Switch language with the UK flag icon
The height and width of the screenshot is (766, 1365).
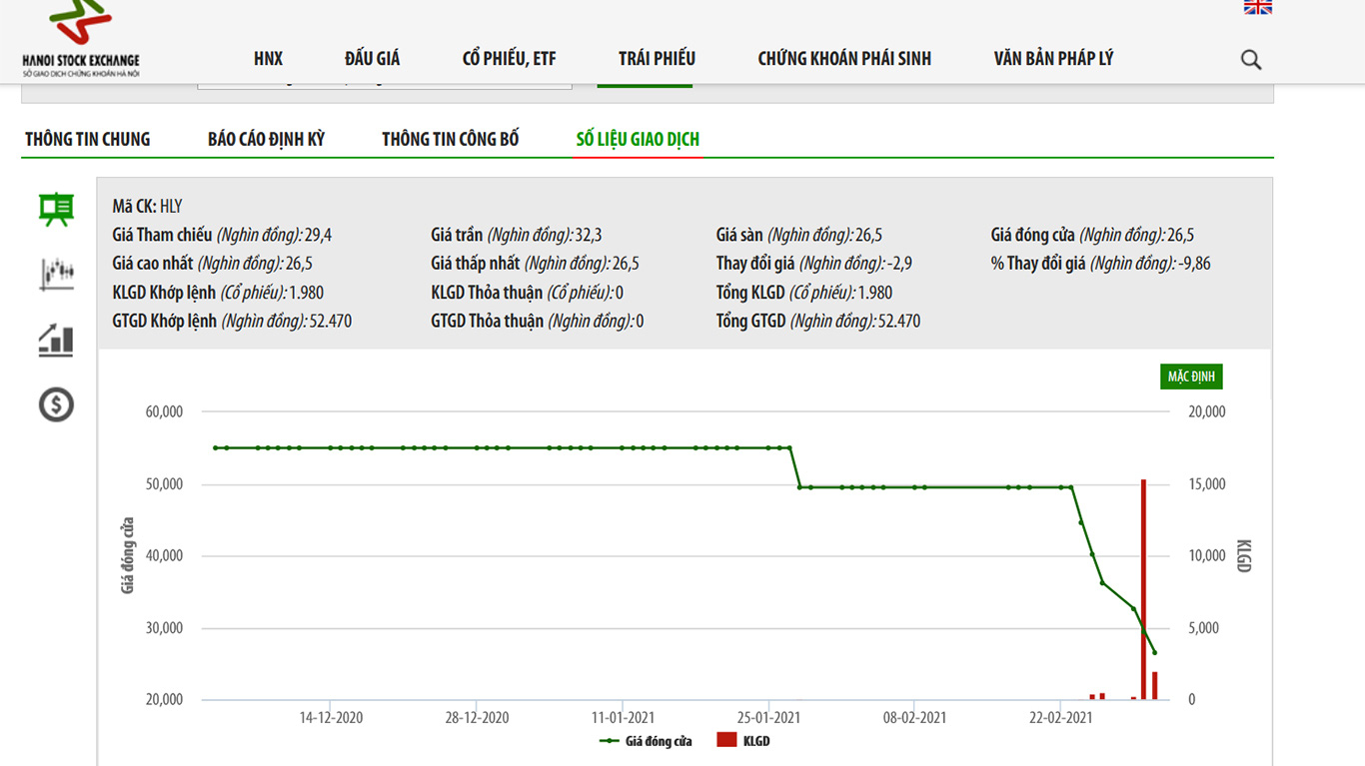point(1257,7)
